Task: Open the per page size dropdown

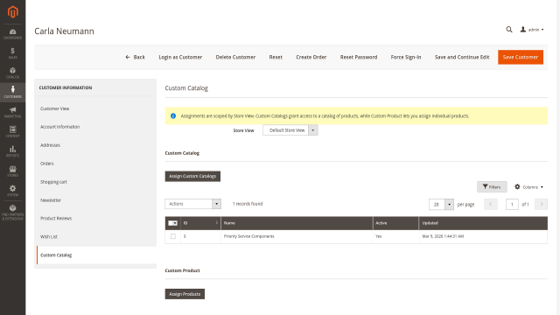Action: [441, 204]
